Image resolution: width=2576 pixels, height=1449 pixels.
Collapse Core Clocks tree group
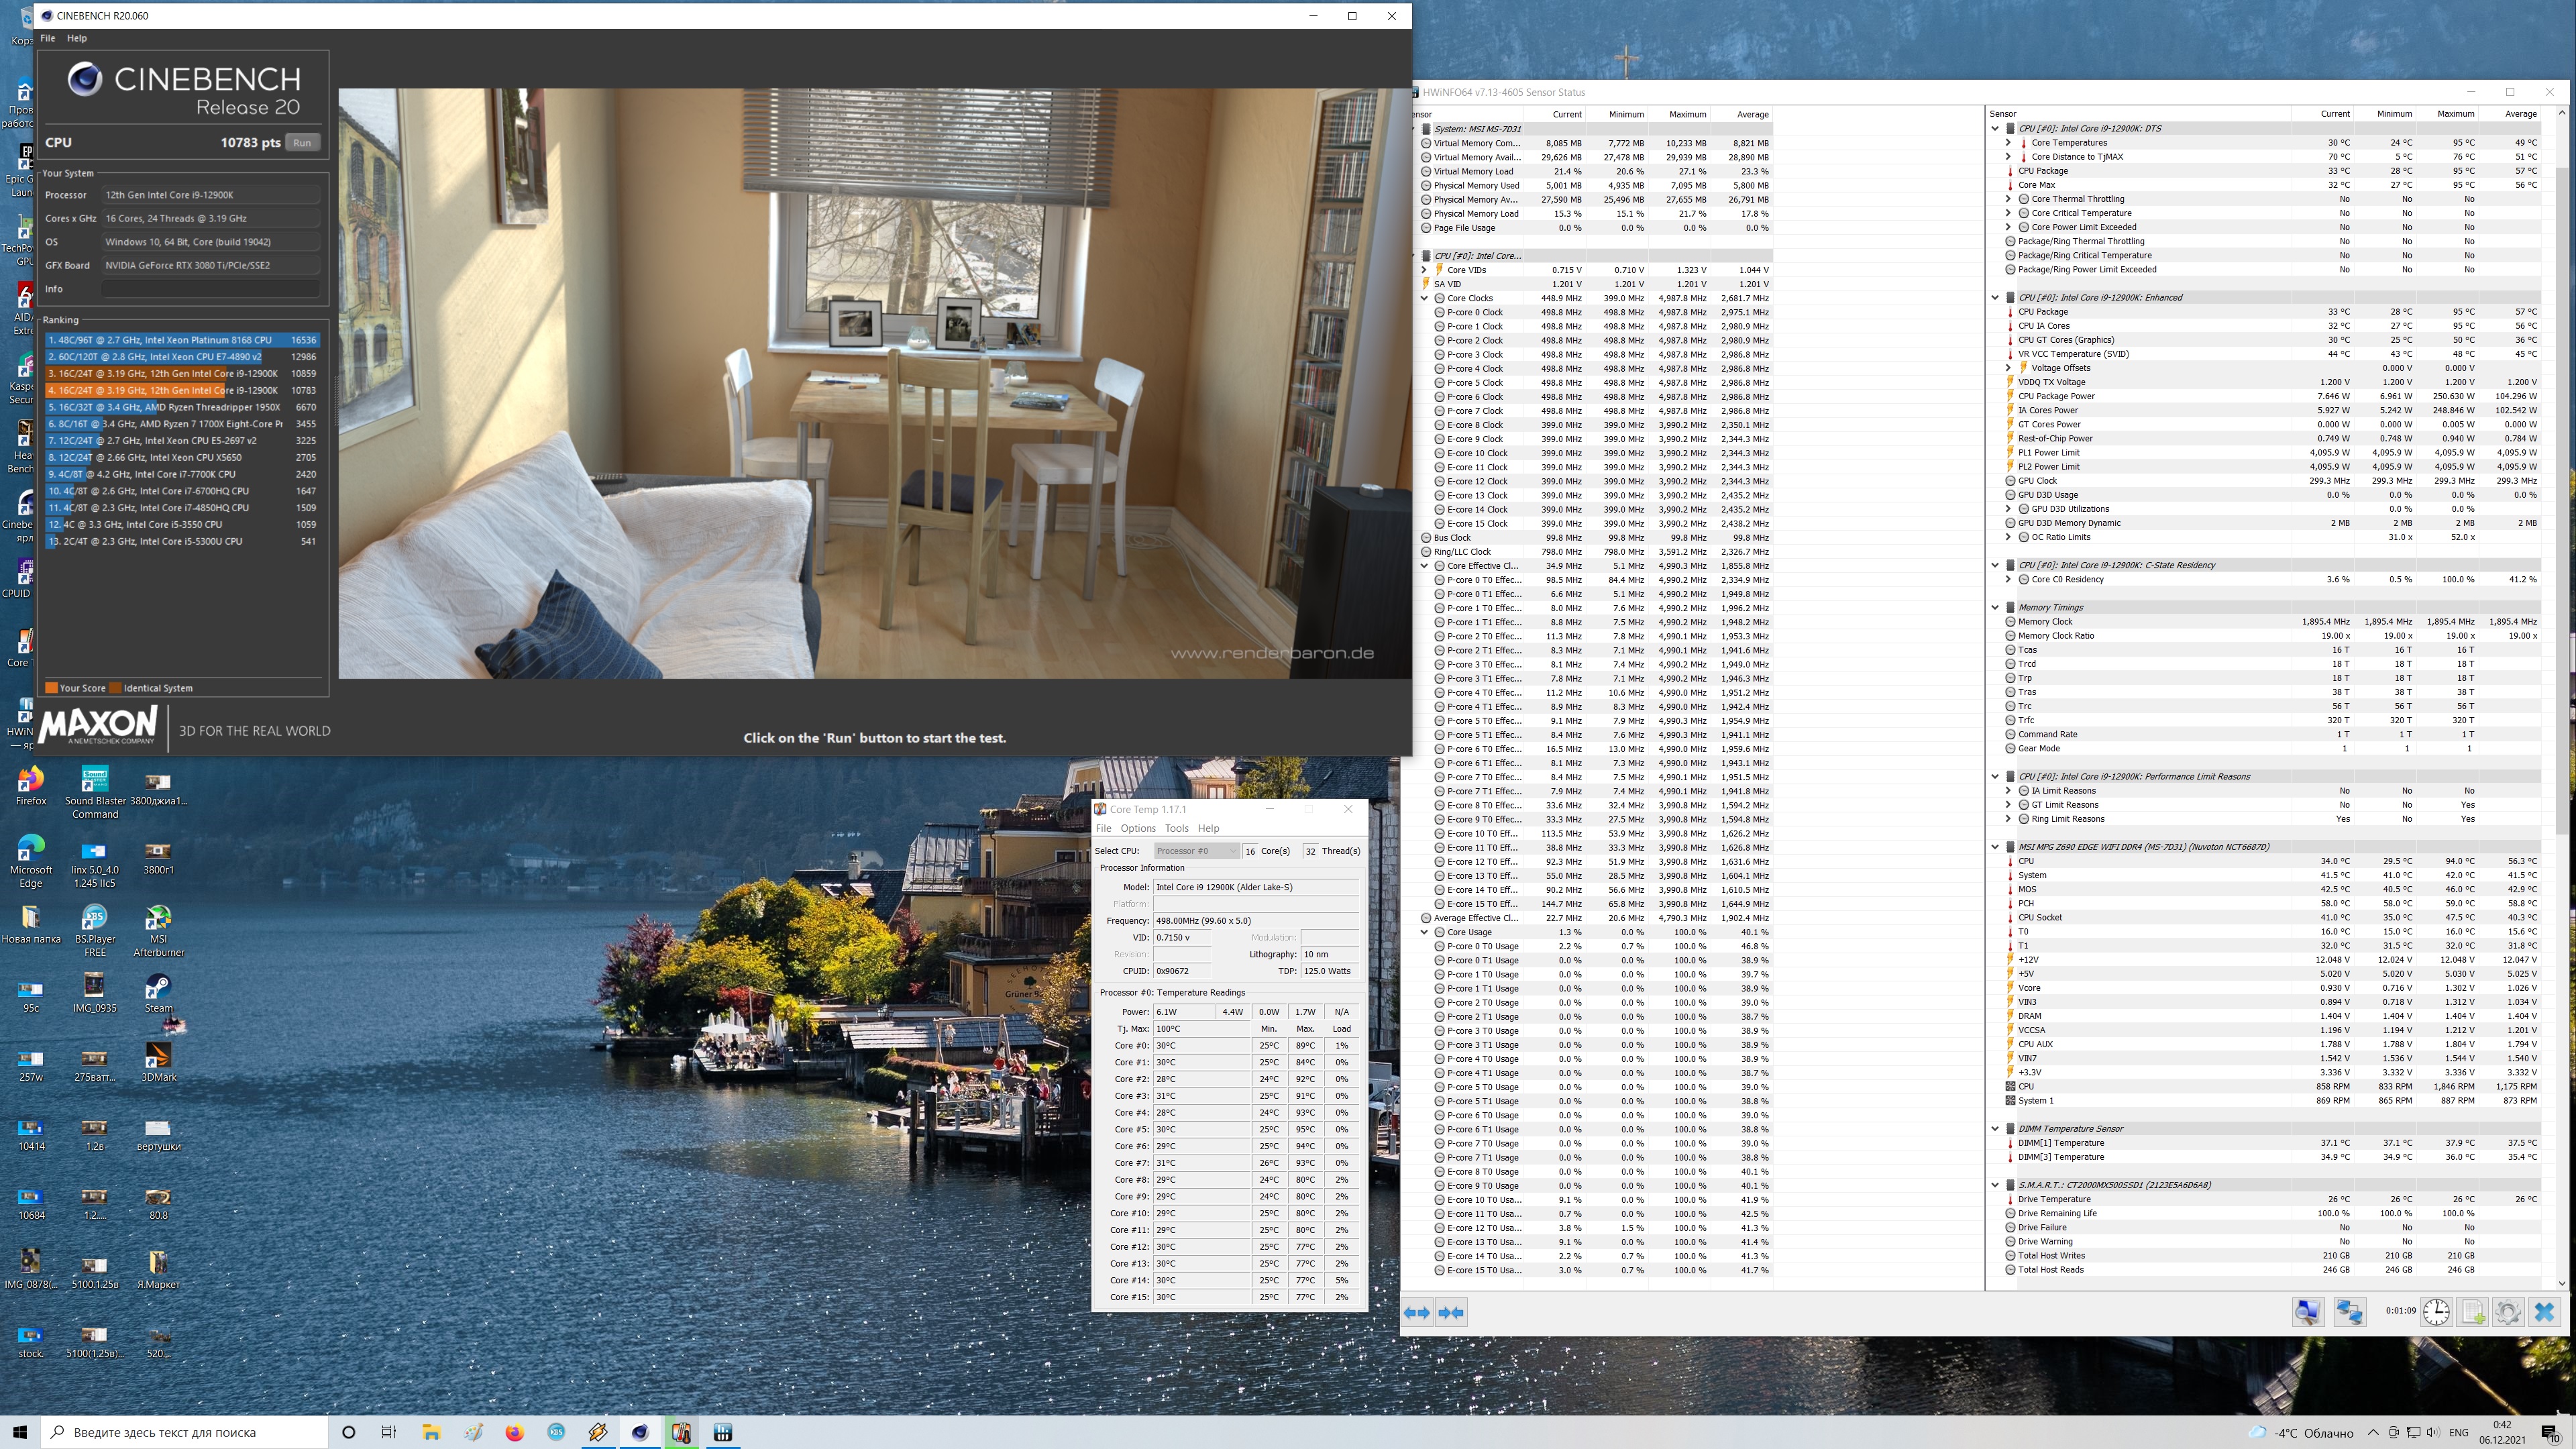point(1424,298)
